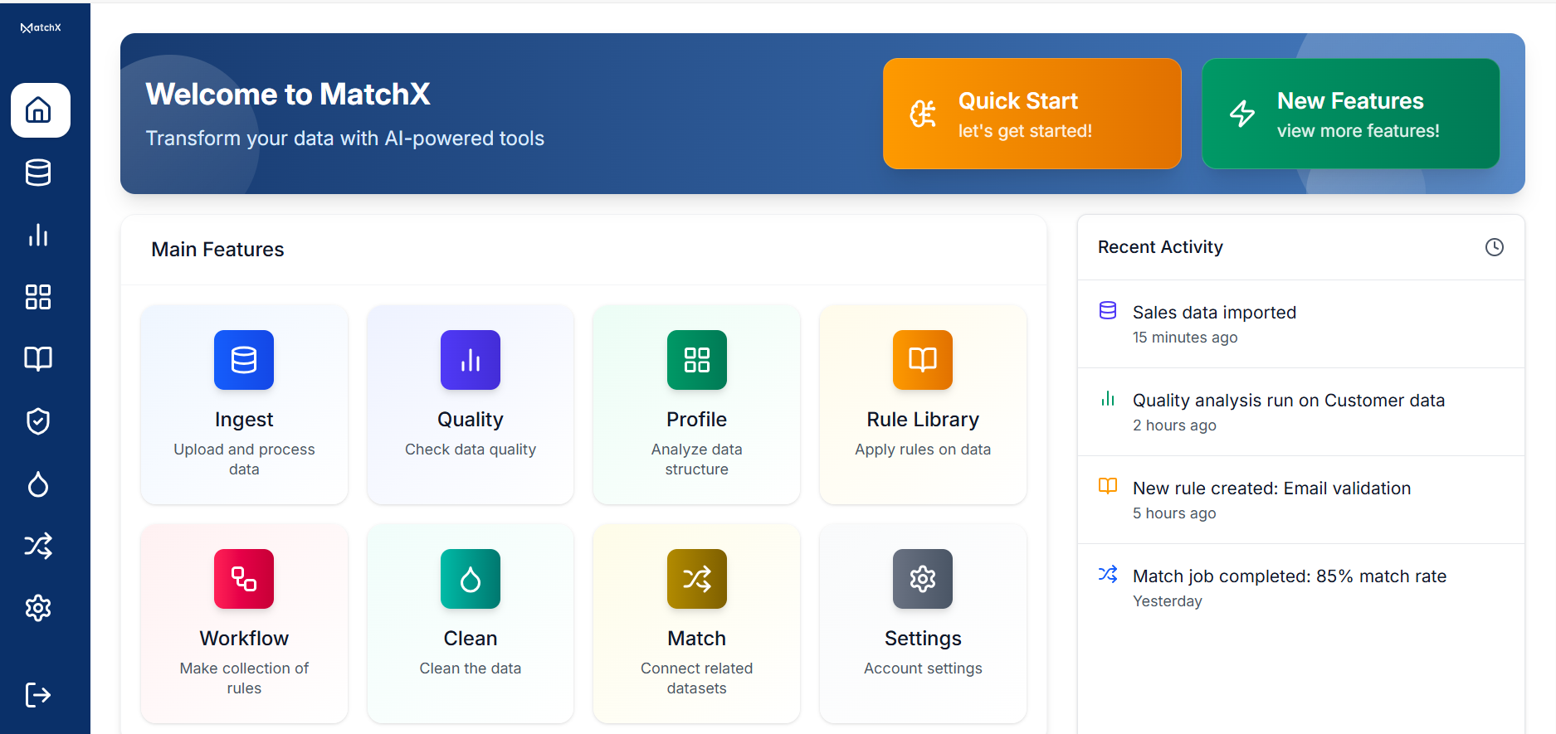Click shuffle icon beside Match job completed

1108,574
